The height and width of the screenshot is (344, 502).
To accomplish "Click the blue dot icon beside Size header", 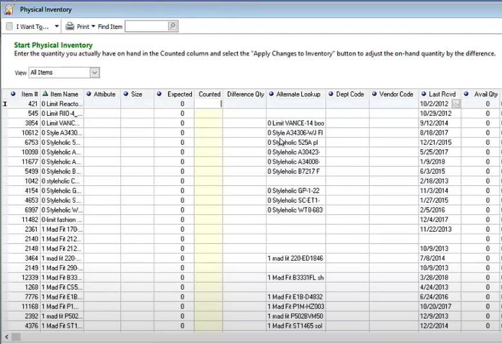I will 126,94.
